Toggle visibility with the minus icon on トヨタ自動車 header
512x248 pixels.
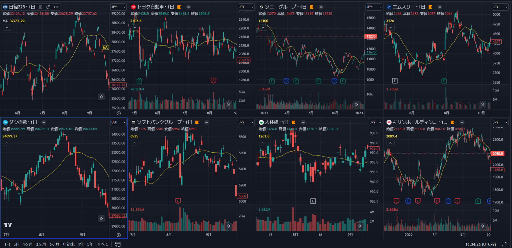189,7
